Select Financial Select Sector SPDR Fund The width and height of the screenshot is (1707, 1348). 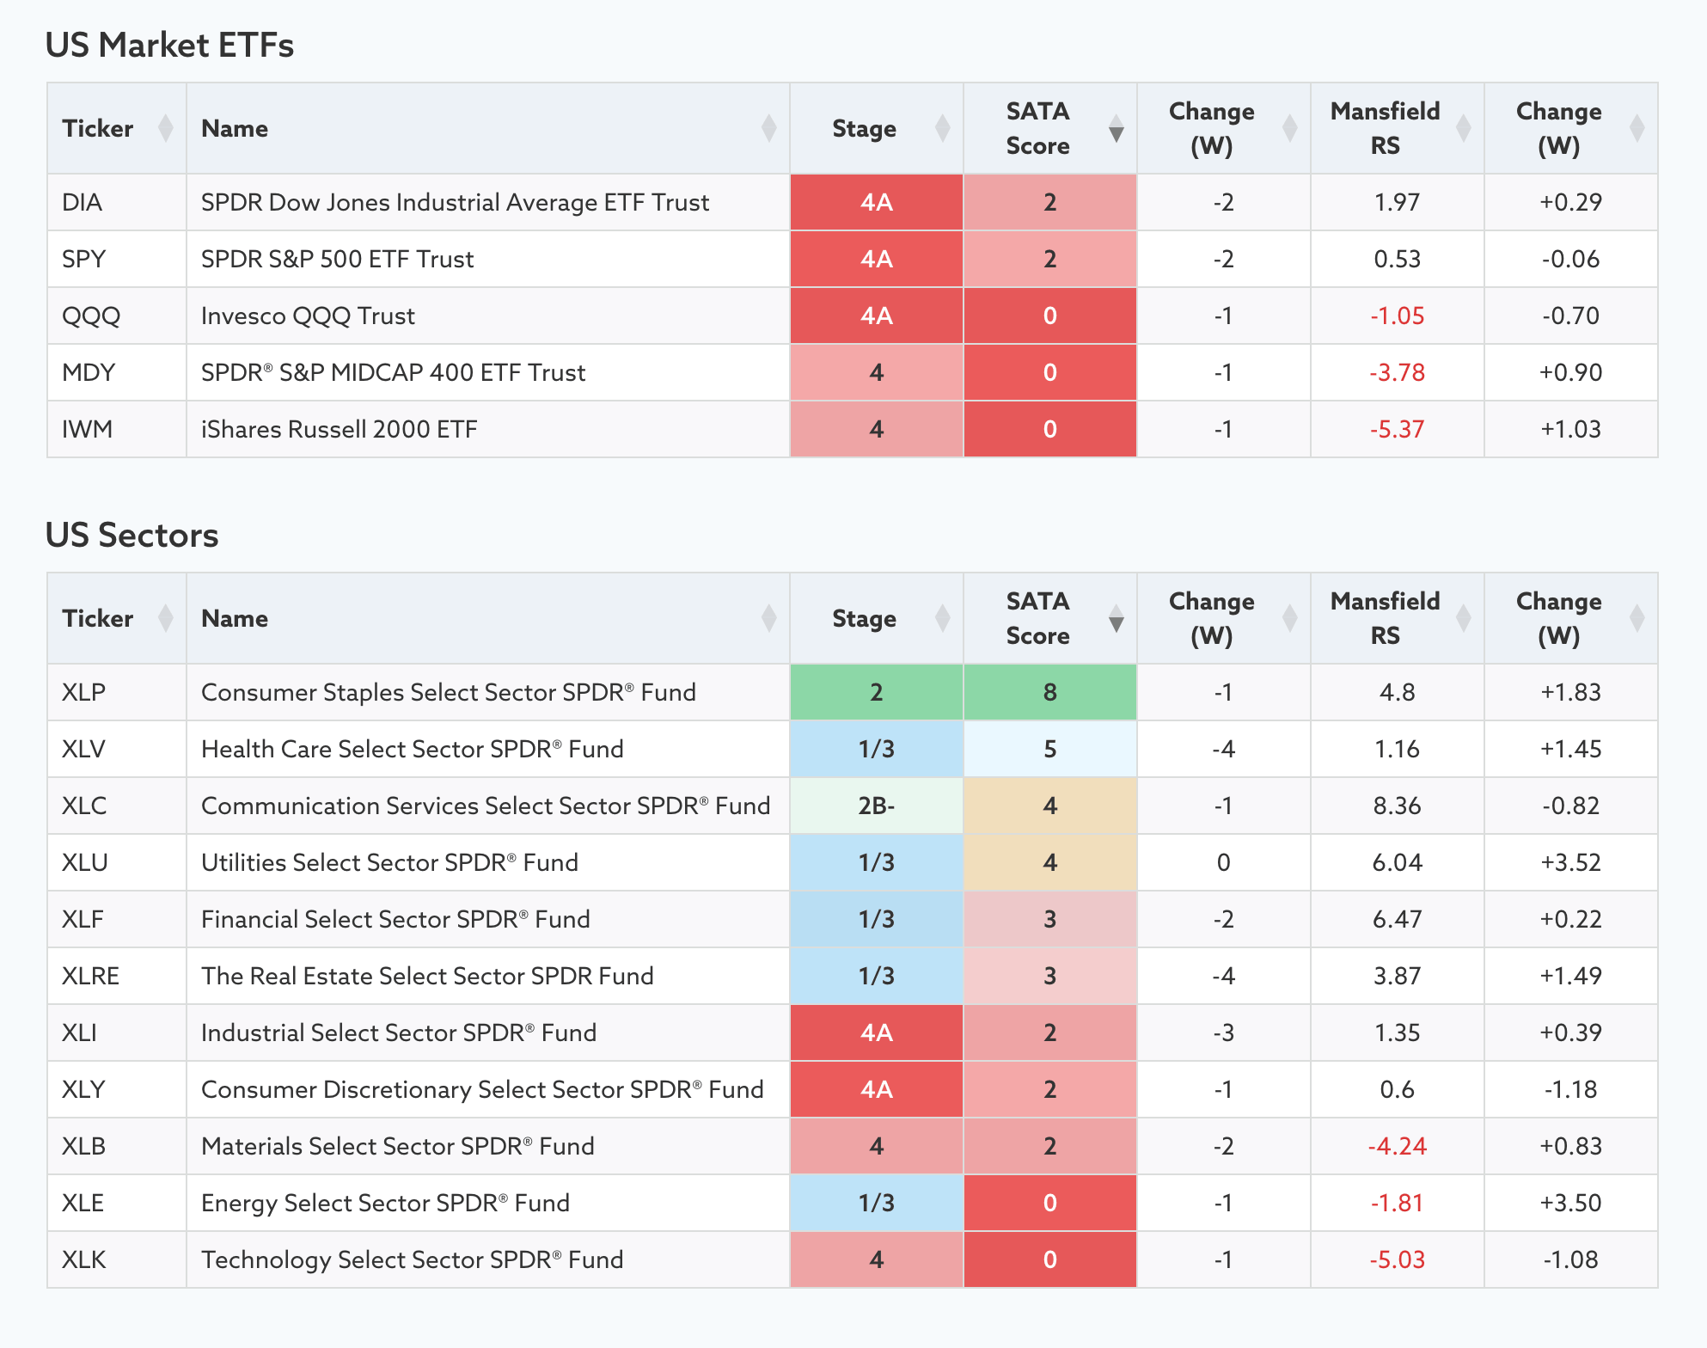pyautogui.click(x=395, y=919)
